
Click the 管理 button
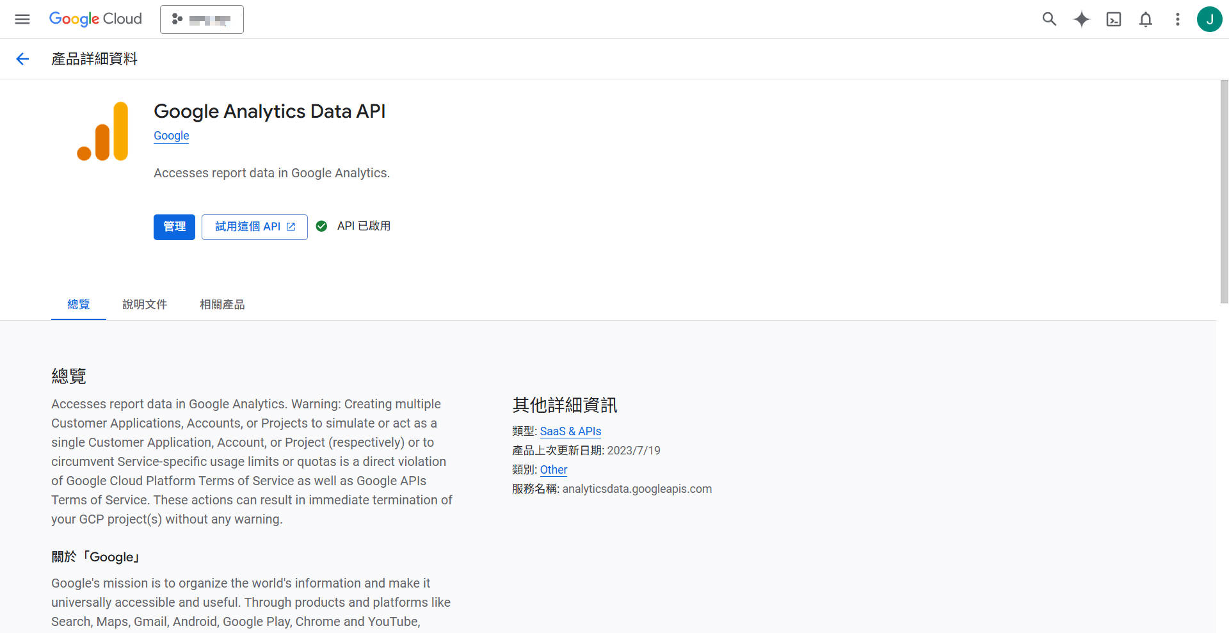pos(174,227)
